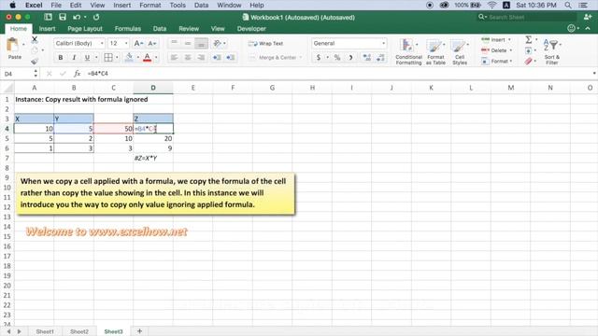
Task: Switch to Sheet1 tab
Action: click(x=45, y=332)
